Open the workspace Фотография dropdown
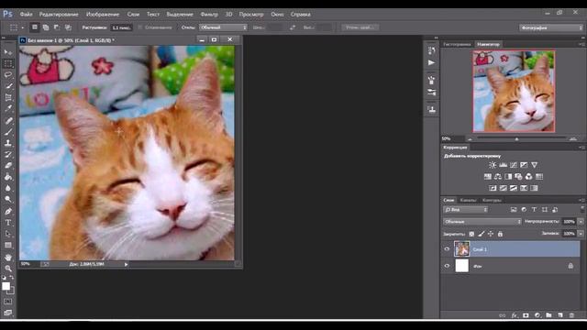 [551, 27]
